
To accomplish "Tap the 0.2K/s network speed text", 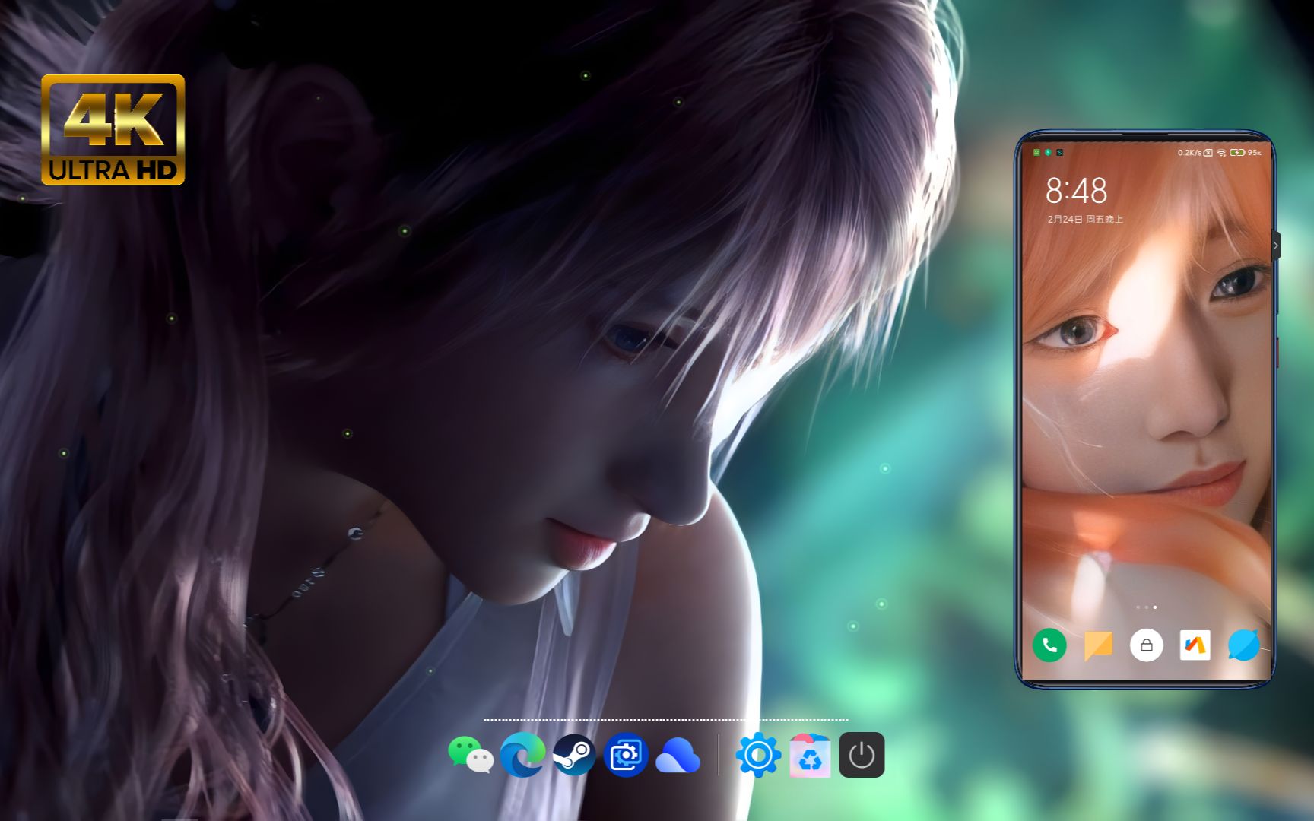I will pyautogui.click(x=1189, y=153).
